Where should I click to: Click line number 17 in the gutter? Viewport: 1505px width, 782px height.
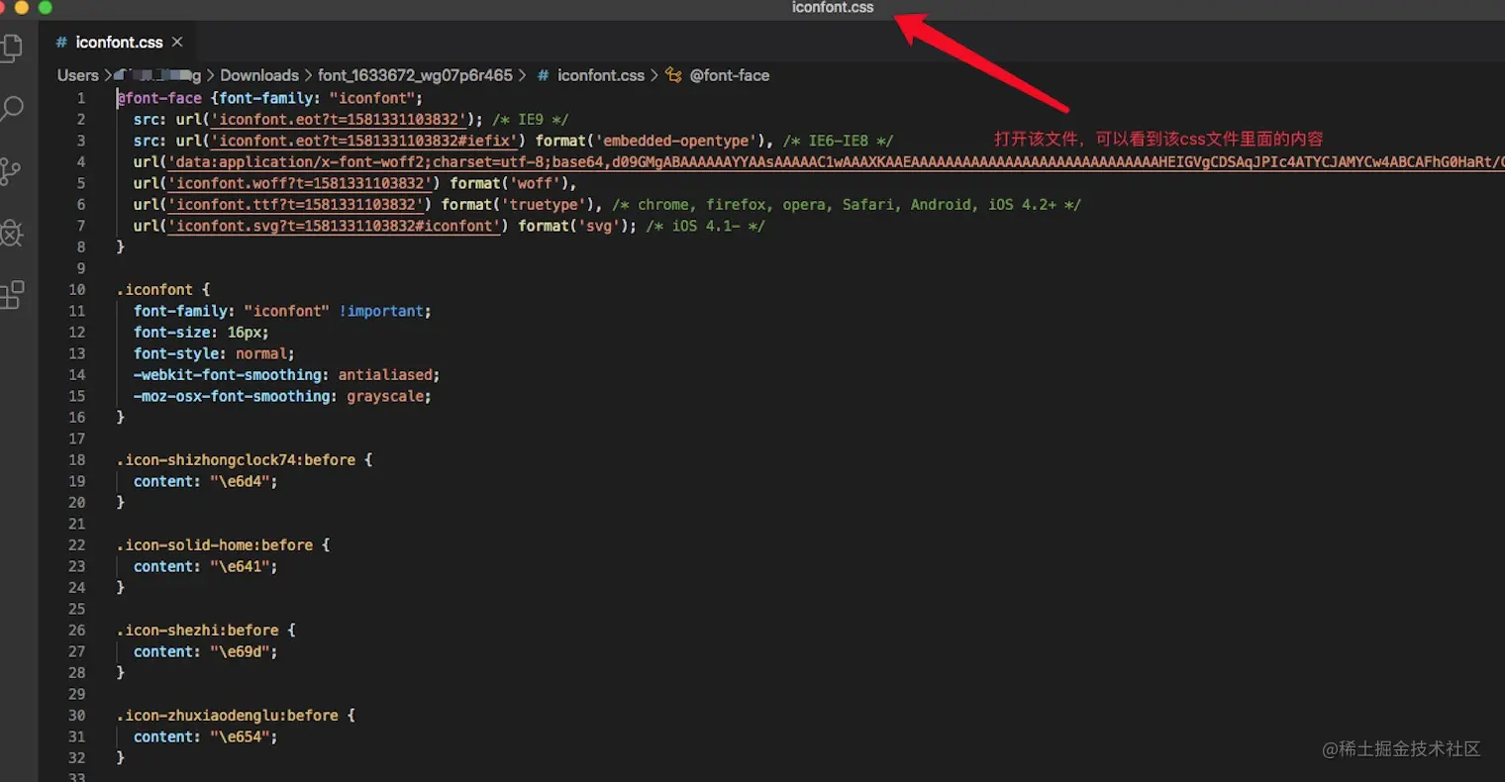pos(77,439)
